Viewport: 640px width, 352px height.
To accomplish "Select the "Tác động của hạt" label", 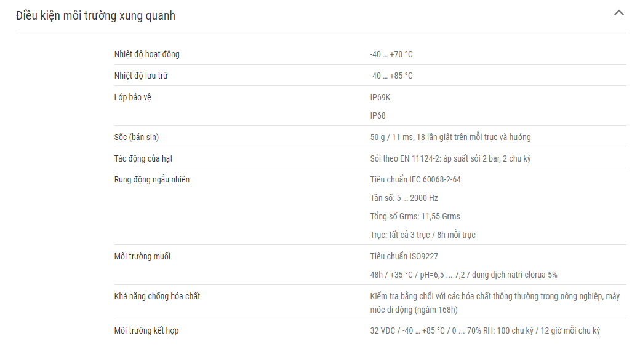I will pyautogui.click(x=143, y=158).
